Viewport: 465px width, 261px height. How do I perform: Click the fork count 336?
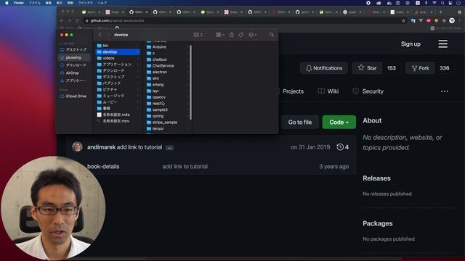click(444, 68)
